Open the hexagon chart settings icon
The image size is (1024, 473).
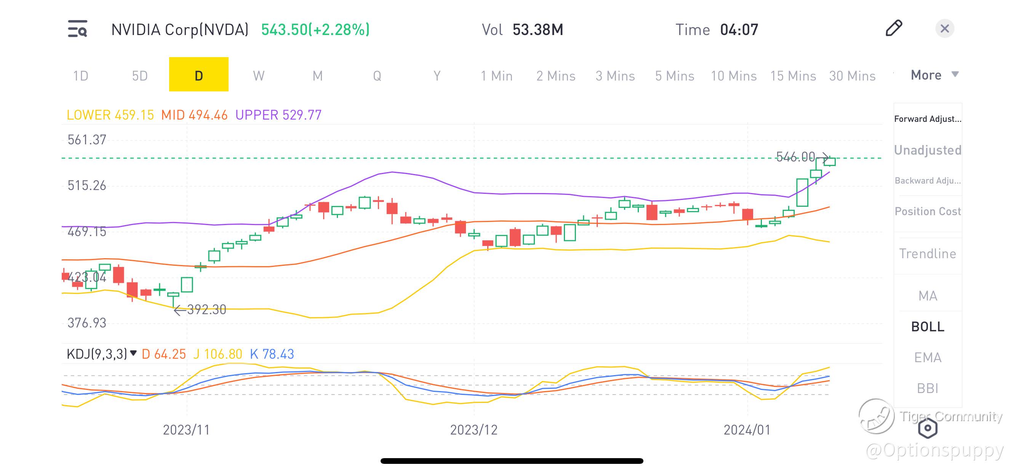(927, 428)
